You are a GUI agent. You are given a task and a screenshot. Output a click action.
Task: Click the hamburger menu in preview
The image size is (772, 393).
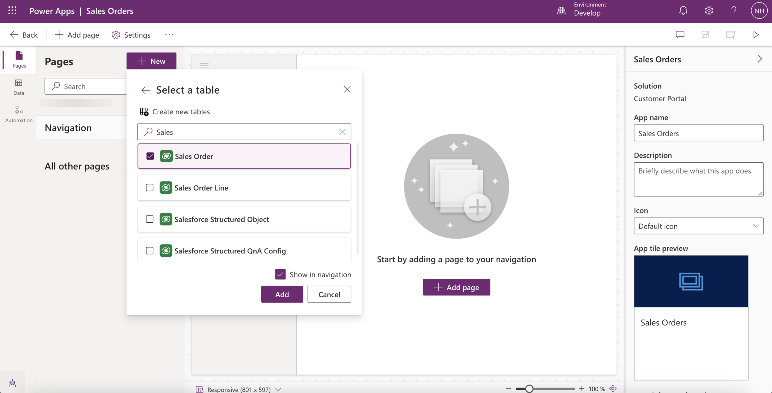click(204, 66)
